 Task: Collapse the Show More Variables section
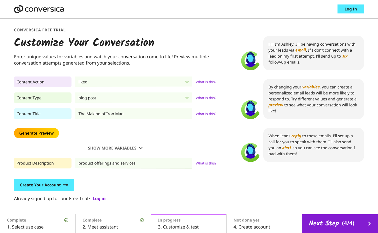point(115,148)
